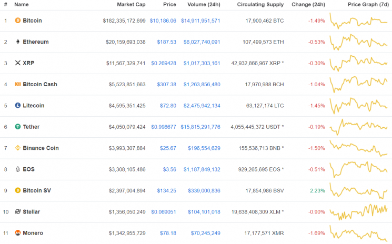This screenshot has width=392, height=244.
Task: Click Ethereum volume $6,027,740,091
Action: pyautogui.click(x=202, y=42)
